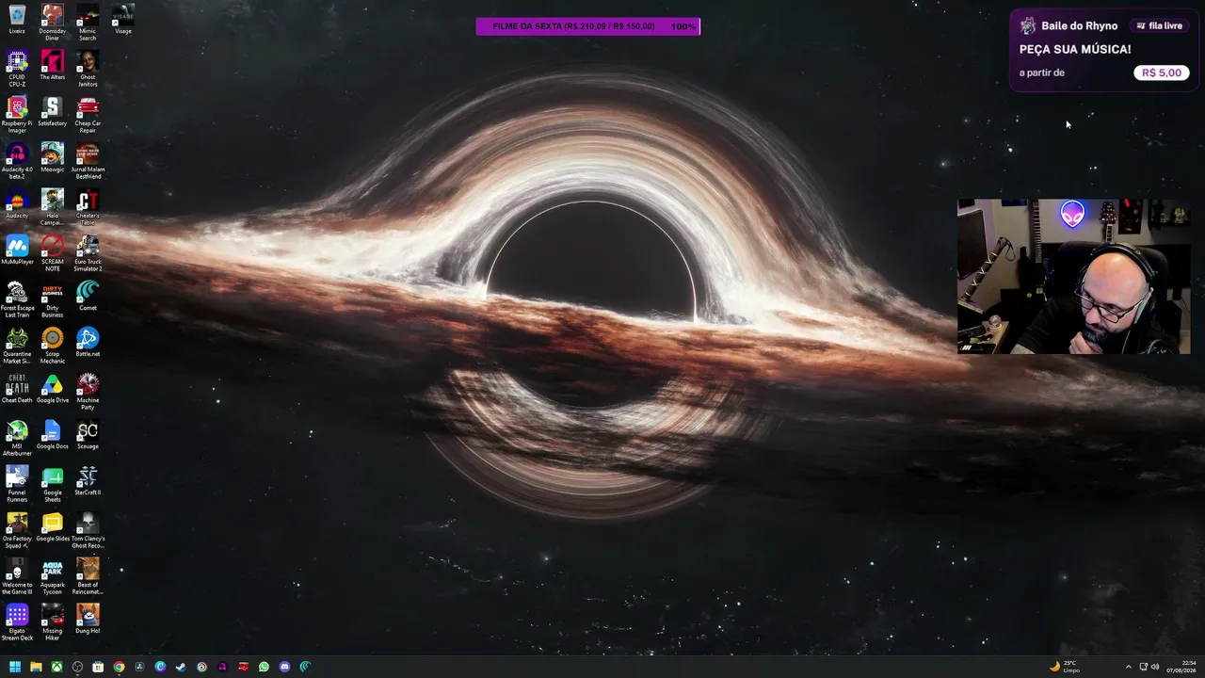Select the Missing Hiker desktop icon
Screen dimensions: 1205x678
click(52, 622)
